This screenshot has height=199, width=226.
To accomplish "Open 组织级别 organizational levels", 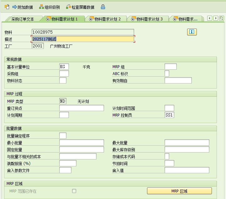I will click(x=49, y=7).
